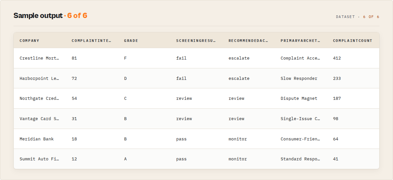Click the COMPLAINTCOUNT column header

pyautogui.click(x=353, y=41)
